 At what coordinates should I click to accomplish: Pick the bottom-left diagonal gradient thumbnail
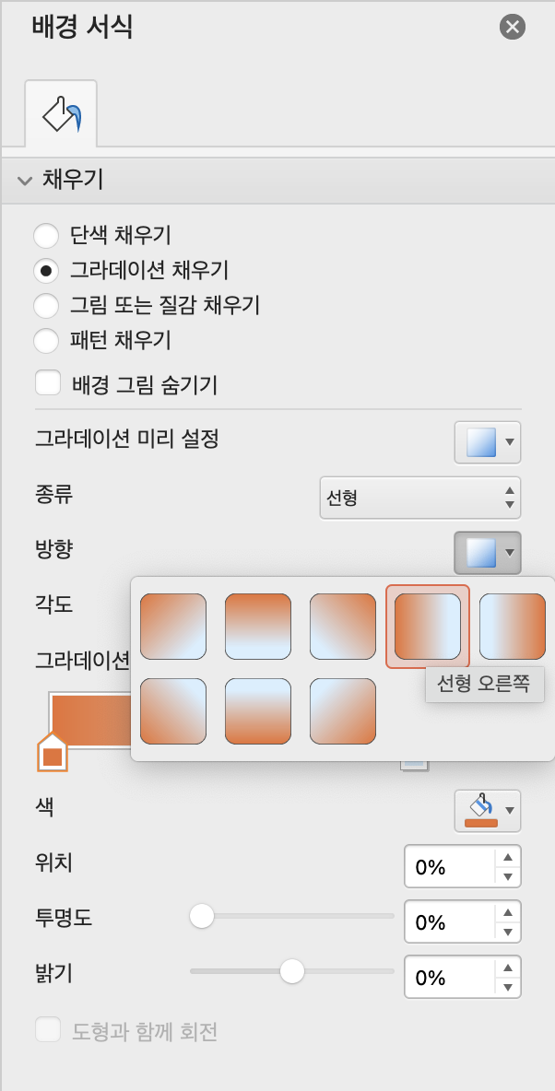pyautogui.click(x=173, y=711)
